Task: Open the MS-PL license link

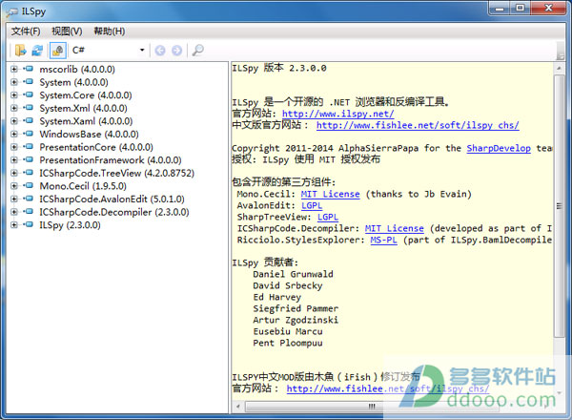Action: pyautogui.click(x=383, y=240)
